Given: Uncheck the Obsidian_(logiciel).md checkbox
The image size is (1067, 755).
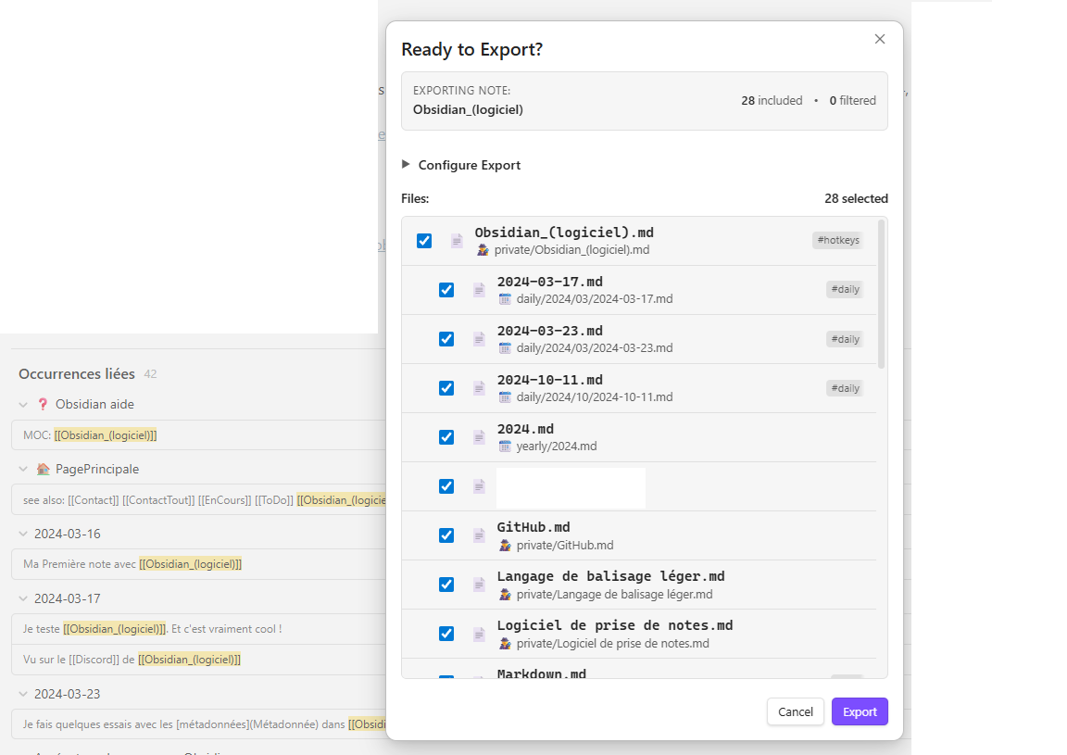Looking at the screenshot, I should coord(424,241).
